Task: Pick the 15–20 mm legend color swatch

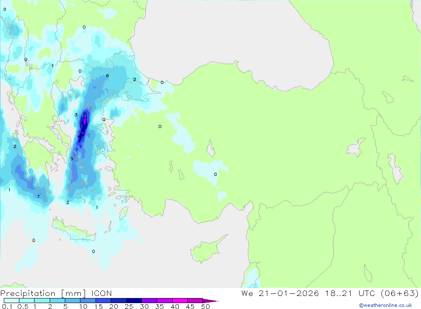Action: click(x=104, y=301)
